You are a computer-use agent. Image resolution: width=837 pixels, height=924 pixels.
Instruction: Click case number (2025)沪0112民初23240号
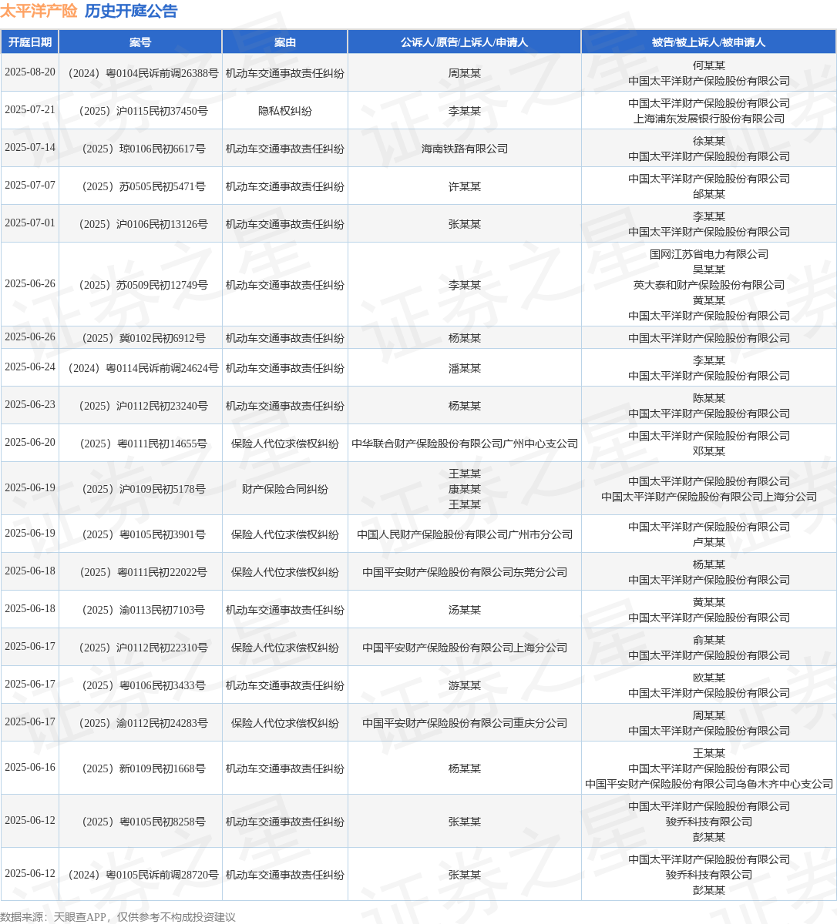(140, 406)
